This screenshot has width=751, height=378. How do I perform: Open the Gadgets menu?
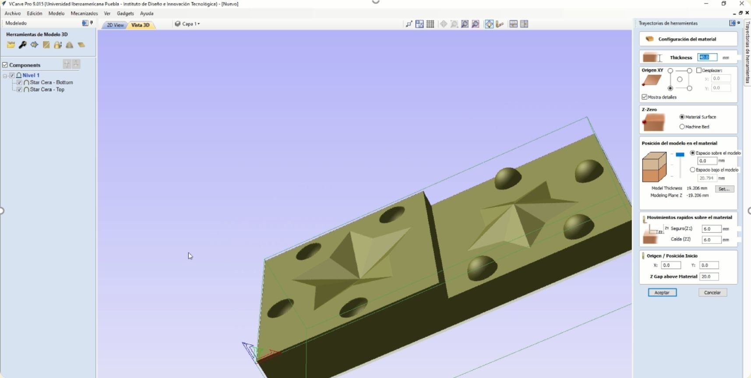125,13
